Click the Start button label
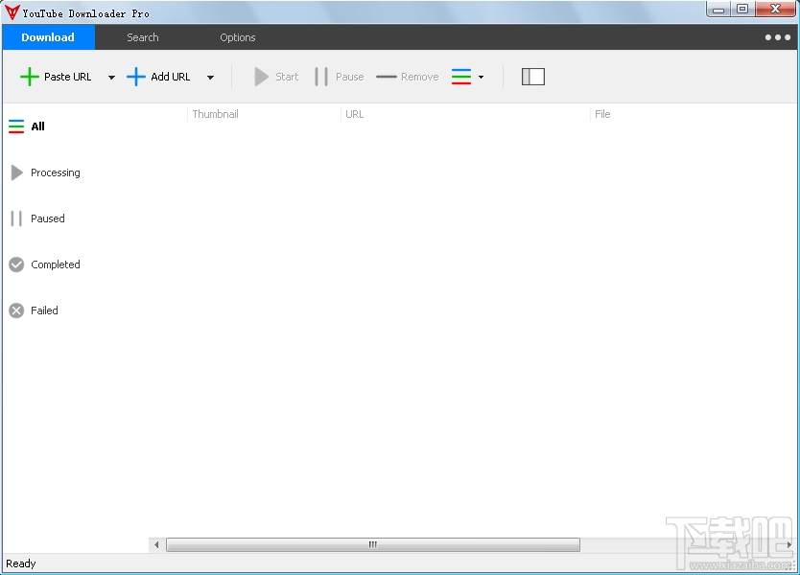The width and height of the screenshot is (800, 575). point(287,77)
